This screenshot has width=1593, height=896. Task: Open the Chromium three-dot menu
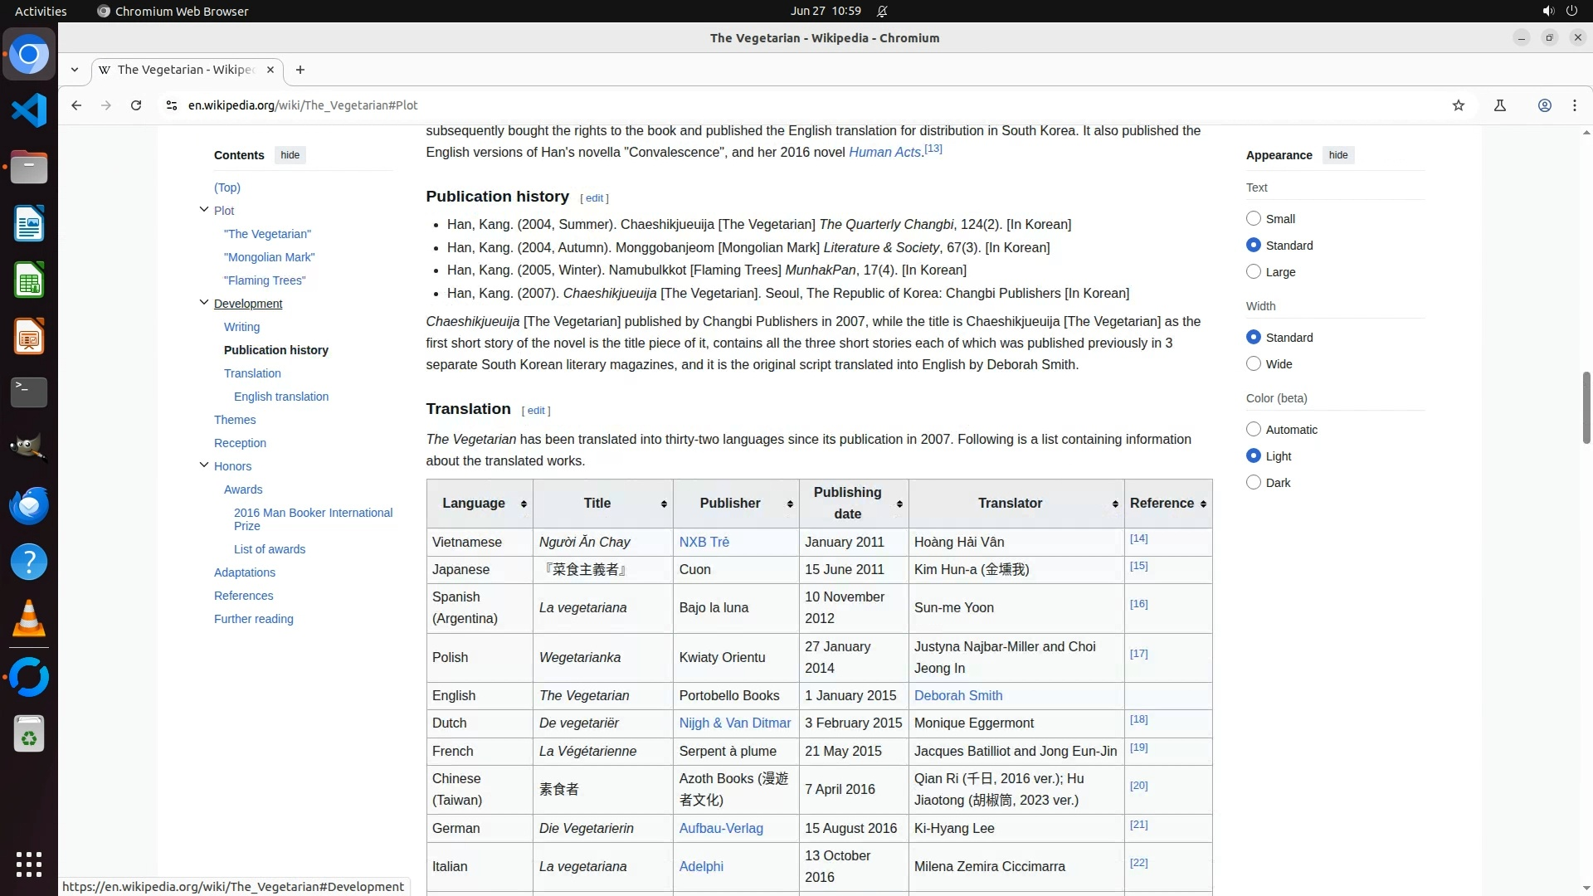point(1574,105)
